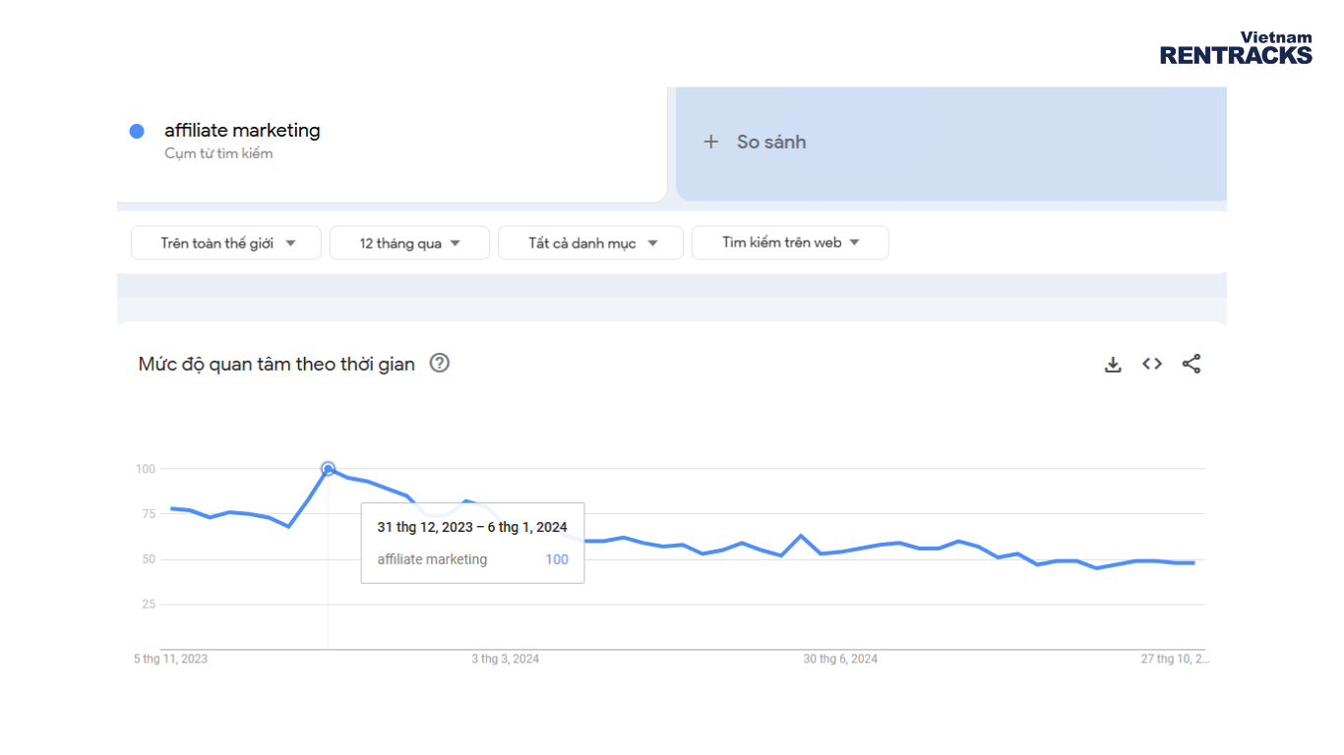The image size is (1344, 755).
Task: Click the 5 thg 11, 2023 axis label
Action: (x=171, y=659)
